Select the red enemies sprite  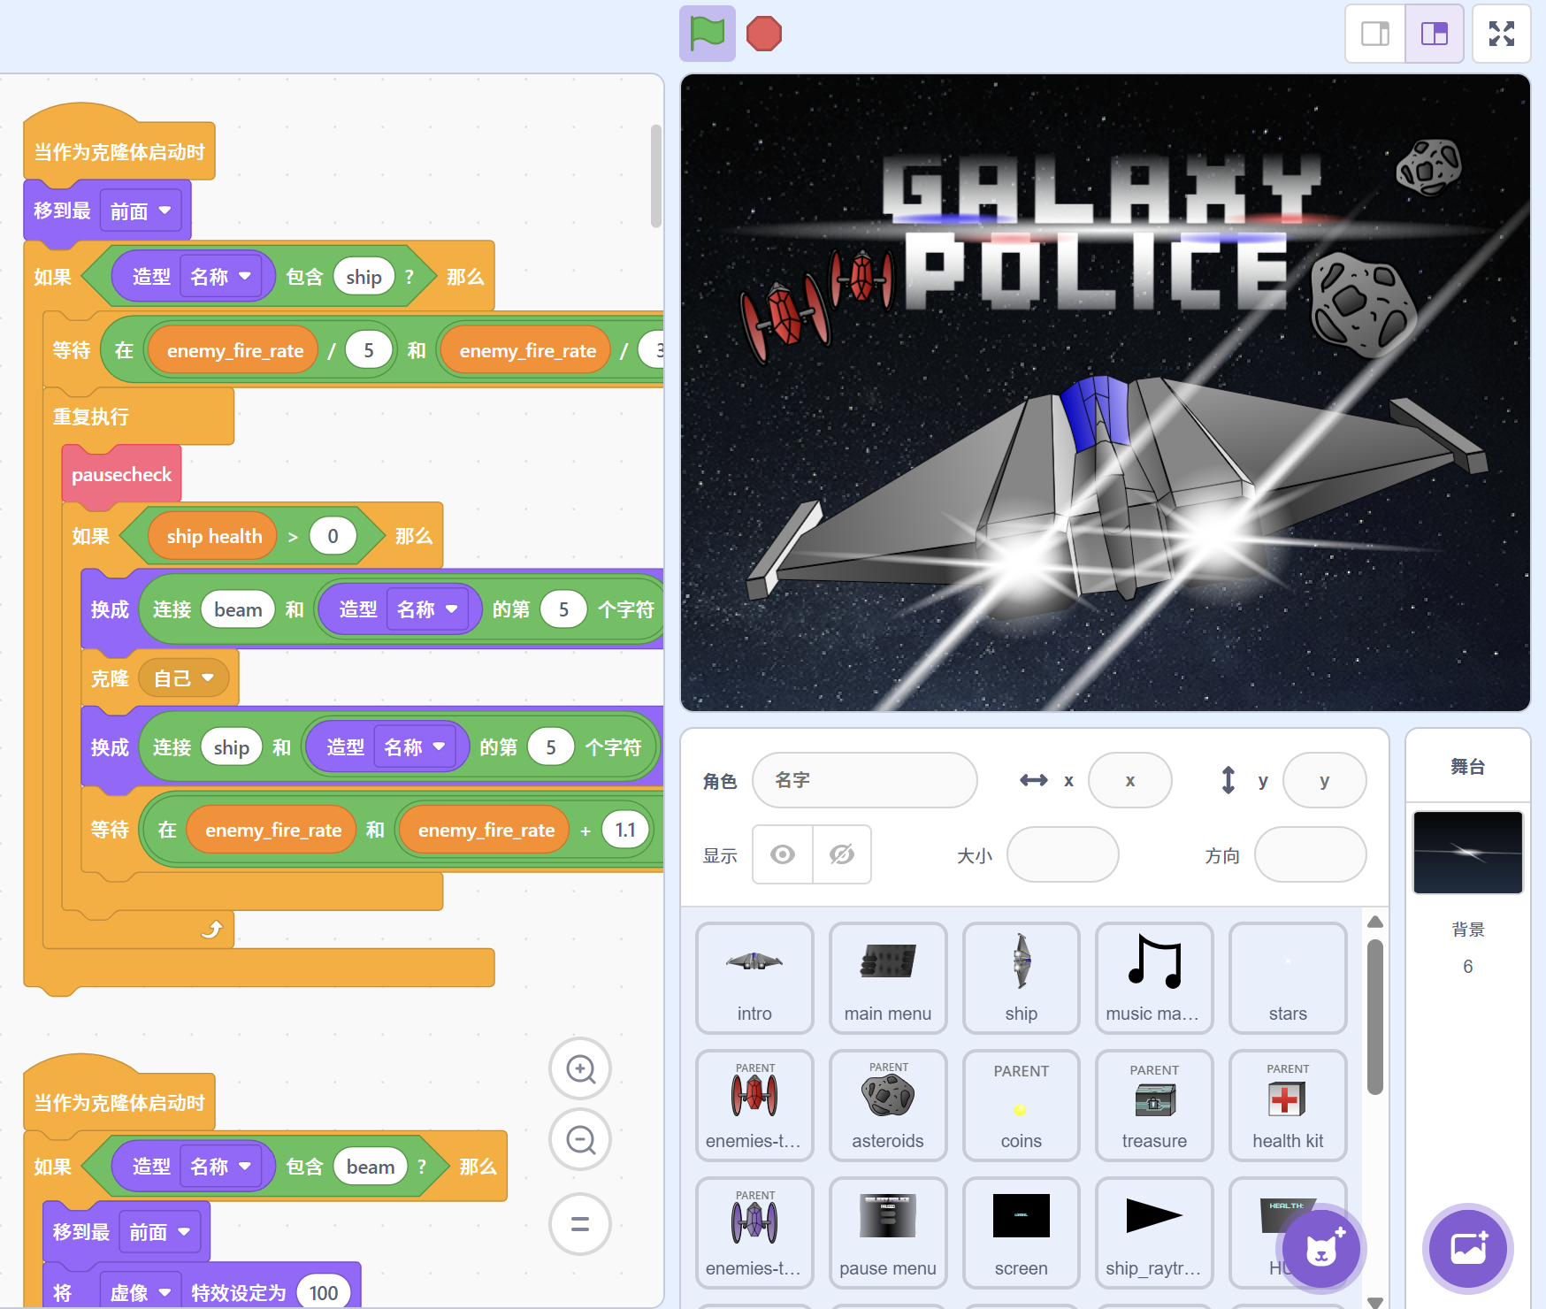[x=754, y=1106]
